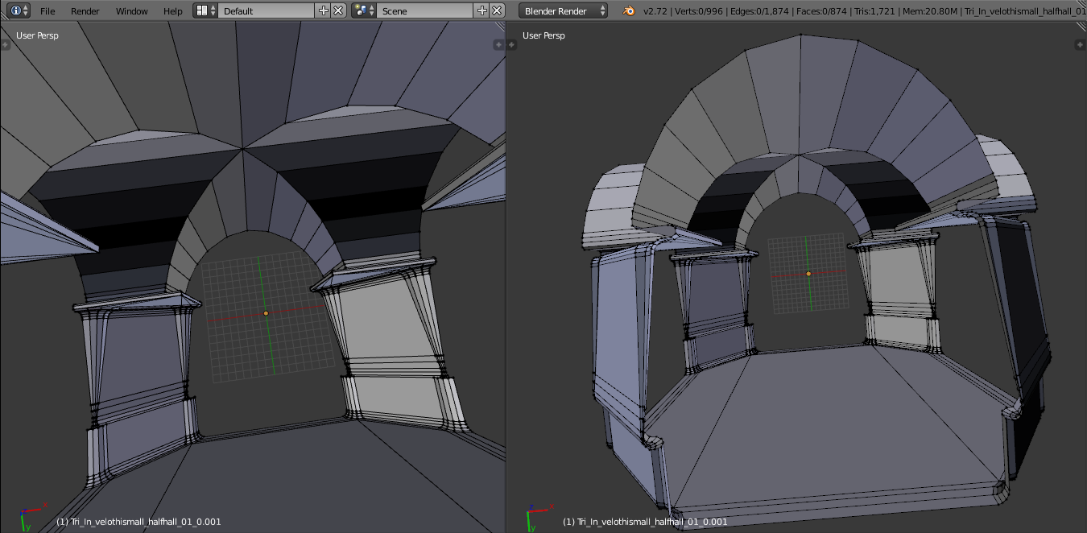The height and width of the screenshot is (533, 1087).
Task: Open the Info editor type selector
Action: [19, 10]
